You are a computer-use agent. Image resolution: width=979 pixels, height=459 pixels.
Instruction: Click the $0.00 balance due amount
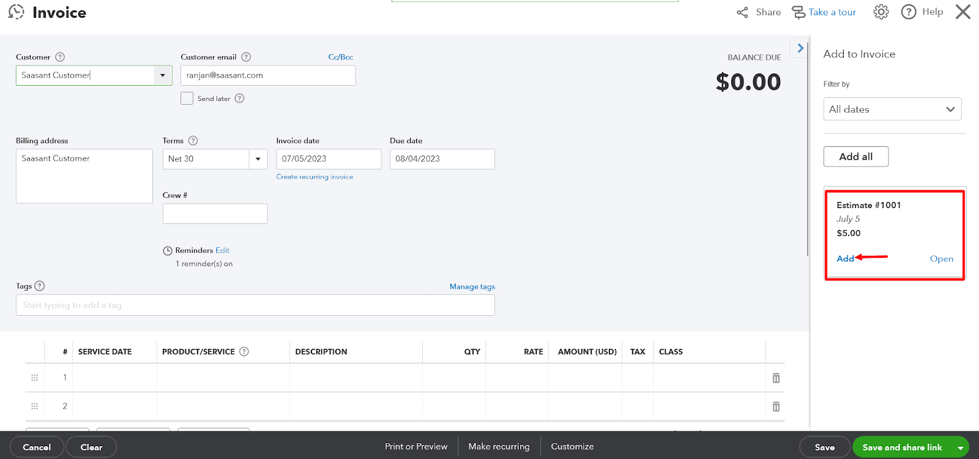748,82
